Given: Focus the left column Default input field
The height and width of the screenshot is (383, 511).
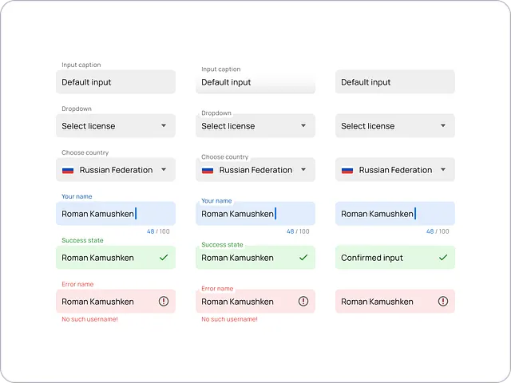Looking at the screenshot, I should pyautogui.click(x=116, y=82).
